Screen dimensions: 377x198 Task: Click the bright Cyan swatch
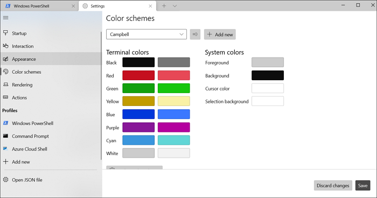coord(174,140)
